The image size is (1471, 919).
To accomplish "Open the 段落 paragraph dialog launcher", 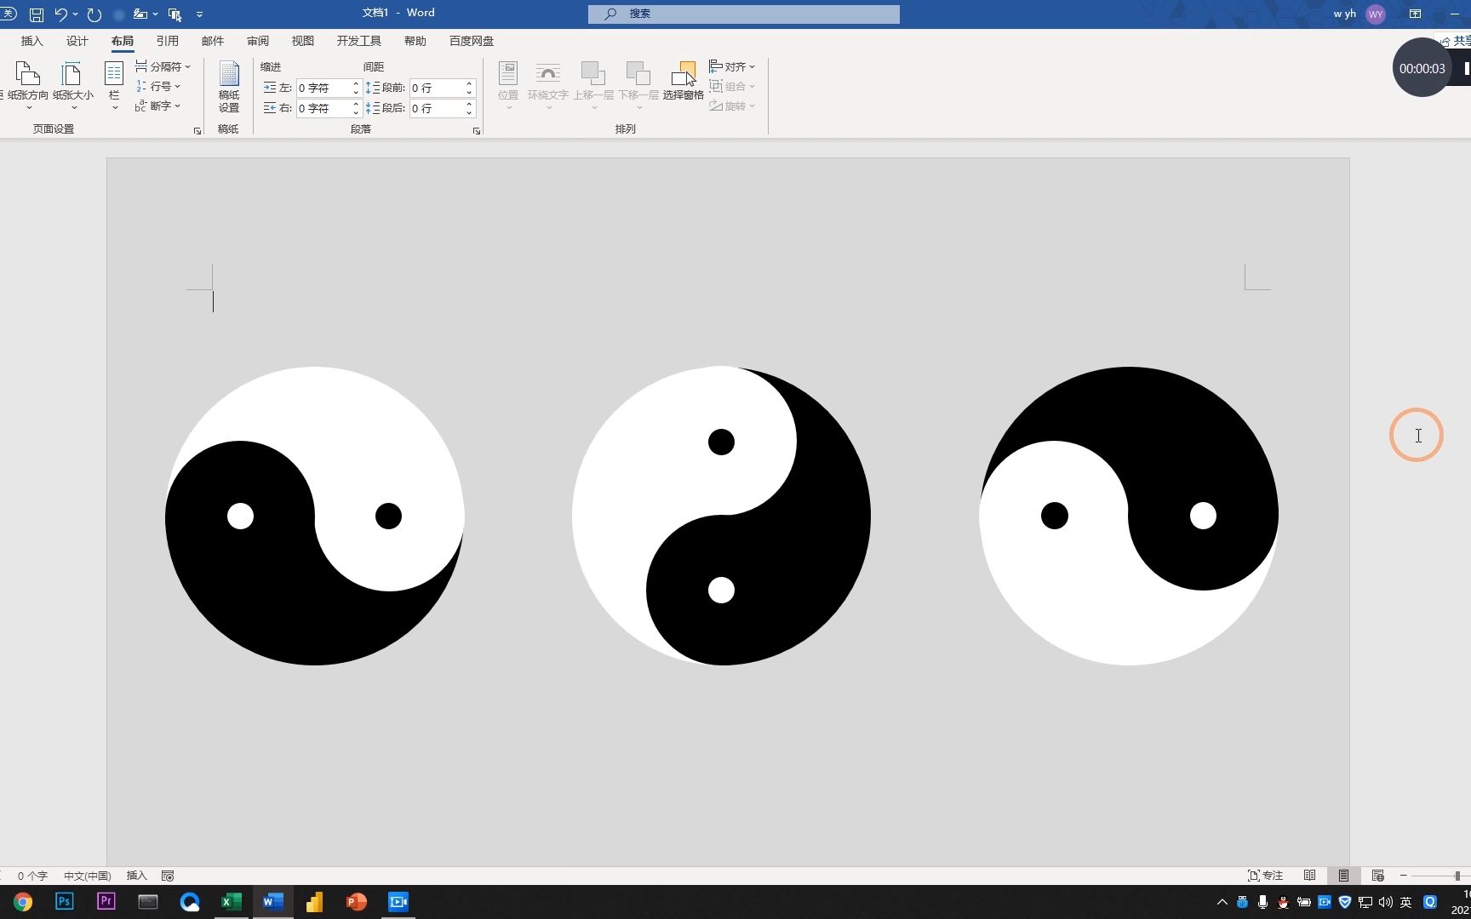I will tap(477, 131).
